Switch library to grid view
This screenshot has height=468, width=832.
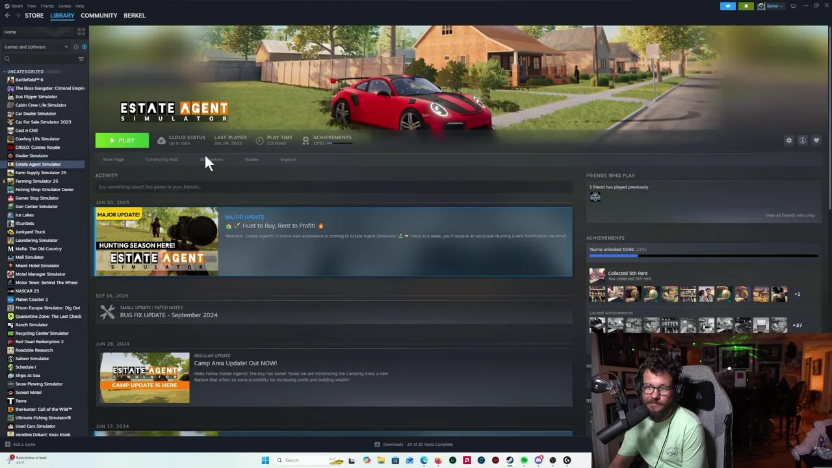[81, 32]
